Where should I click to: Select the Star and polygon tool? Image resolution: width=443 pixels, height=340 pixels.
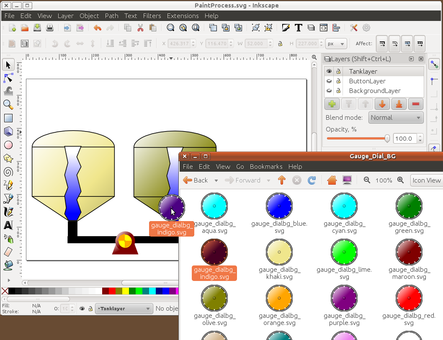8,158
